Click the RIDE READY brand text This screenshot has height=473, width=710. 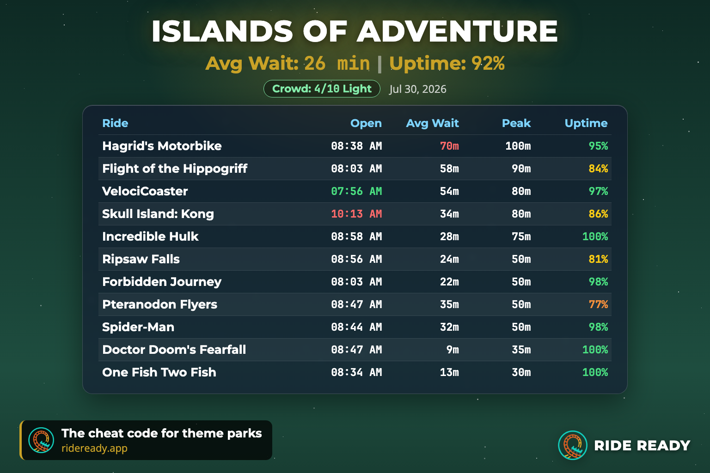[x=642, y=445]
